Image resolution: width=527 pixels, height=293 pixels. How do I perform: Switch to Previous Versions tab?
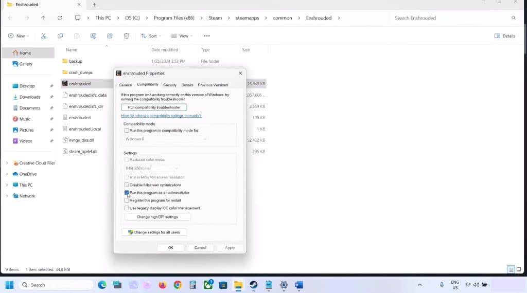click(x=213, y=85)
